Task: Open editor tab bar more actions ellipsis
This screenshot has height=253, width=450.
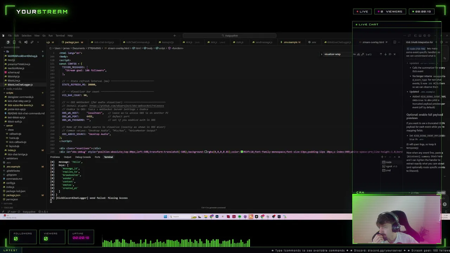Action: [x=399, y=42]
